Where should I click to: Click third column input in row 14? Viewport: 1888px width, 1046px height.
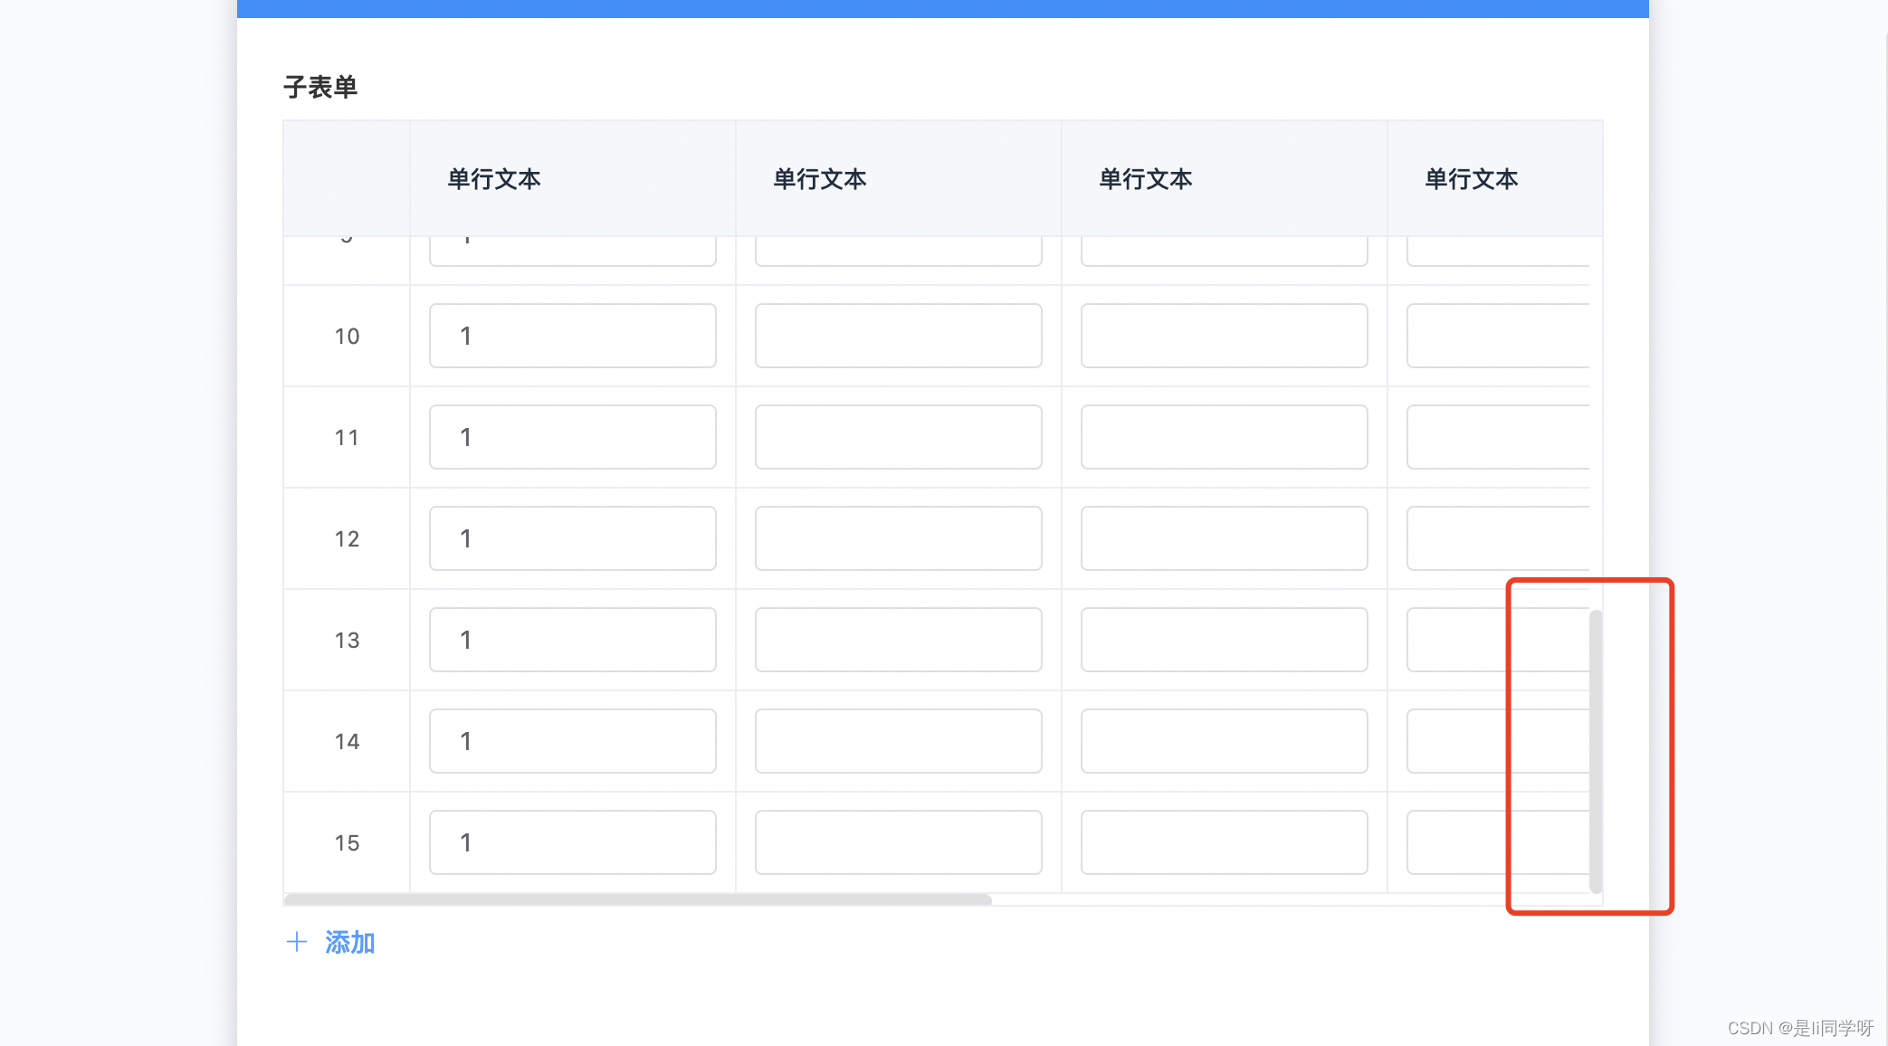click(x=1224, y=741)
